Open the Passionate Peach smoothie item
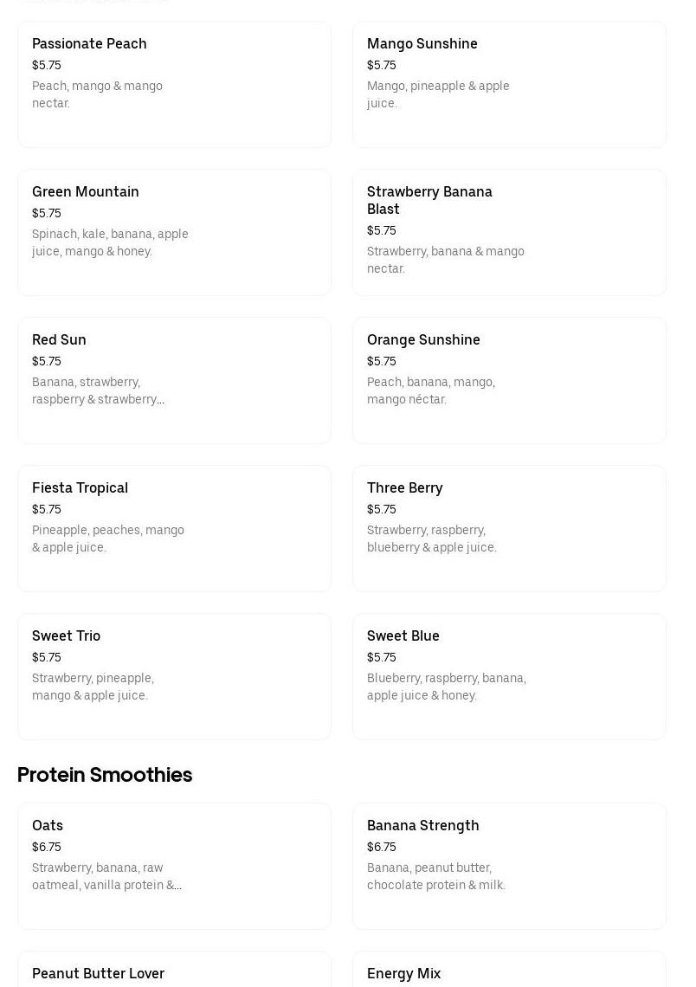The height and width of the screenshot is (987, 696). click(x=174, y=84)
